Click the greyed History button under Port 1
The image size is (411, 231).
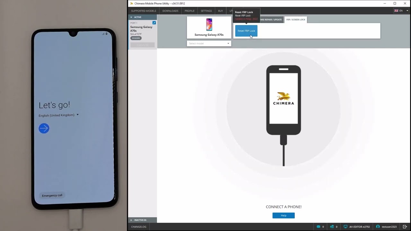pyautogui.click(x=143, y=45)
